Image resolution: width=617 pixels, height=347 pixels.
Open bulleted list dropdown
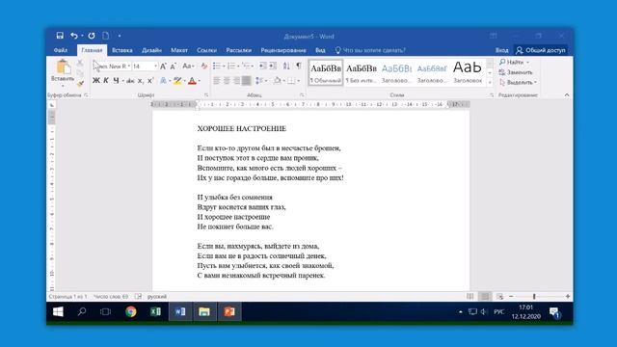(x=226, y=67)
